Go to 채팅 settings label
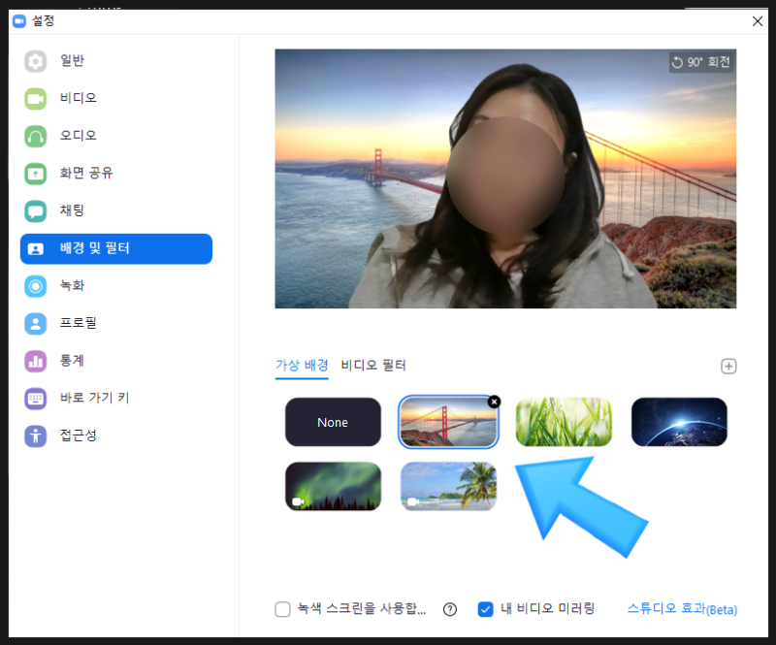776x645 pixels. (72, 210)
